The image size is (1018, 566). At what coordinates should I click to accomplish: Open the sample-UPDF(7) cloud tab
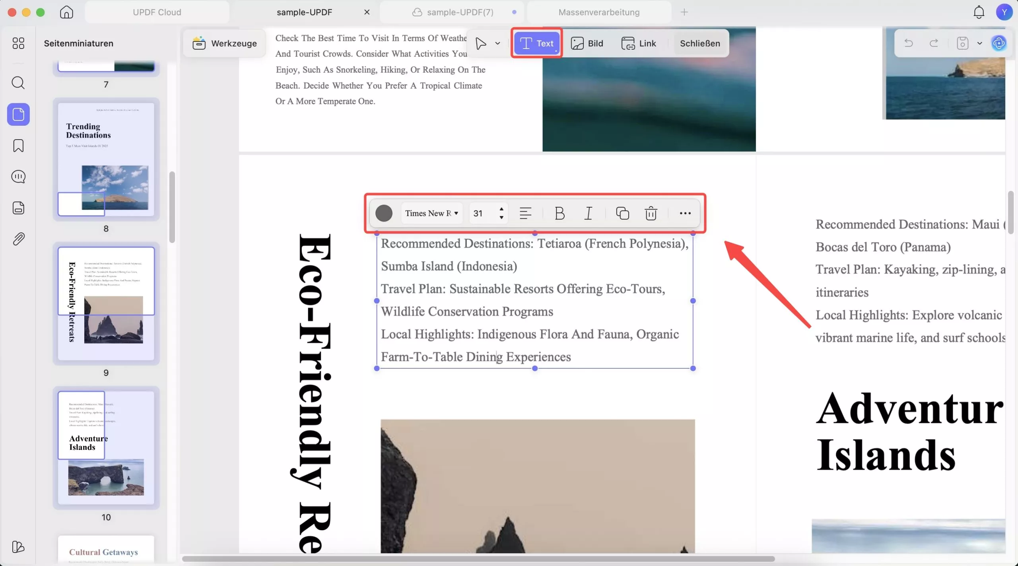(x=453, y=12)
